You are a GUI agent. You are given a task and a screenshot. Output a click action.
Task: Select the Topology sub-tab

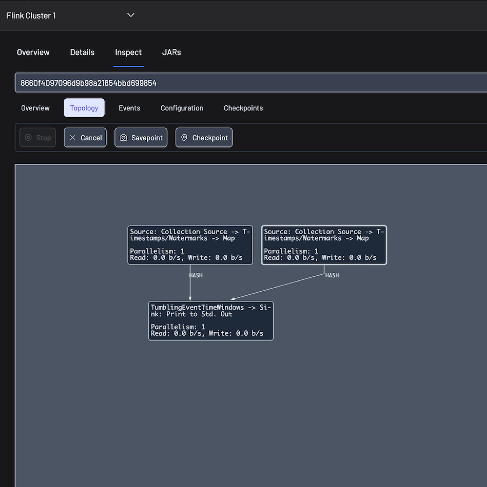point(84,108)
